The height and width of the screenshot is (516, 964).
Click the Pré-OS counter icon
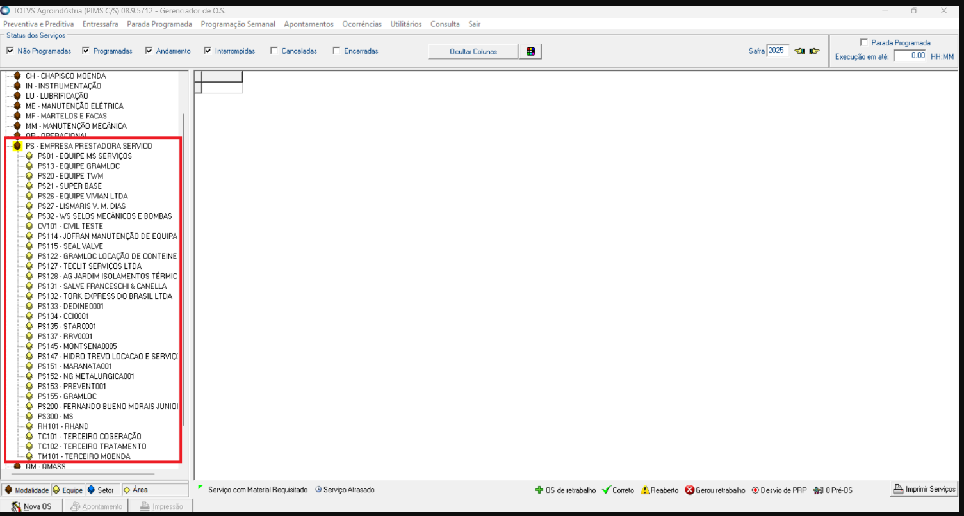click(818, 490)
